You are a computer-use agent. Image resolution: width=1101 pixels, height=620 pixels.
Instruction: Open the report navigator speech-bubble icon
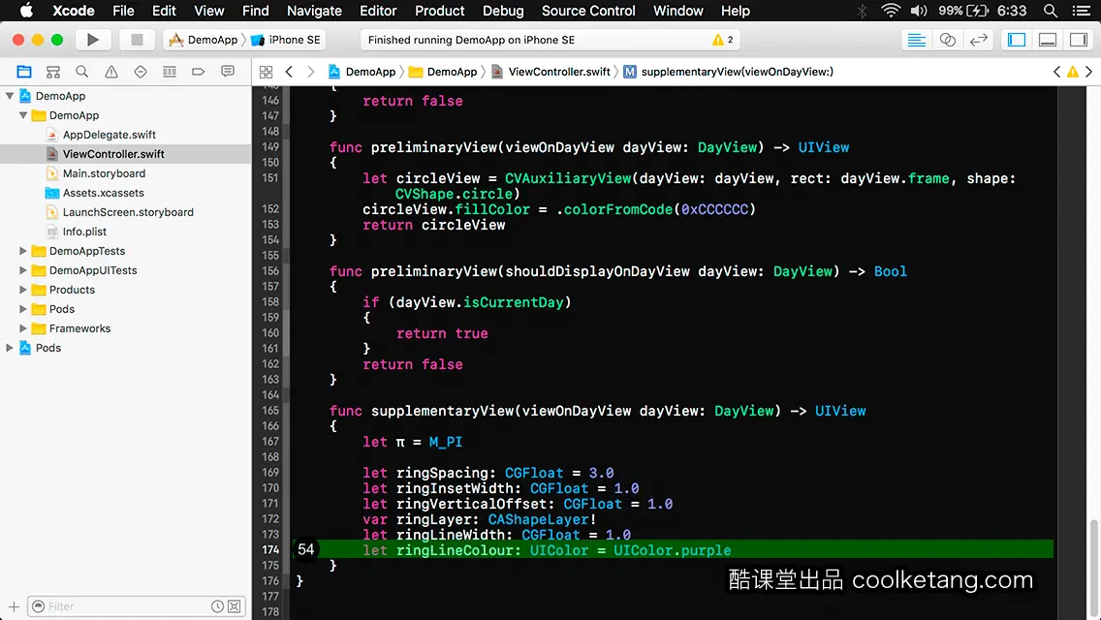(x=228, y=72)
